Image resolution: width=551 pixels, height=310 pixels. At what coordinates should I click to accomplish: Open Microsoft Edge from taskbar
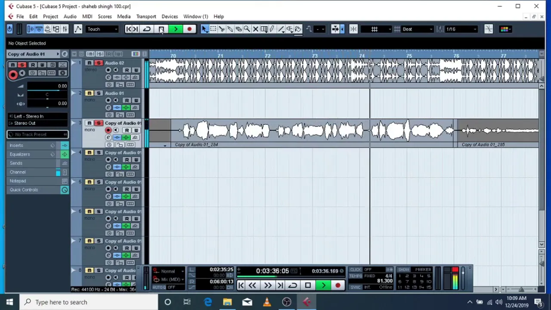(207, 302)
